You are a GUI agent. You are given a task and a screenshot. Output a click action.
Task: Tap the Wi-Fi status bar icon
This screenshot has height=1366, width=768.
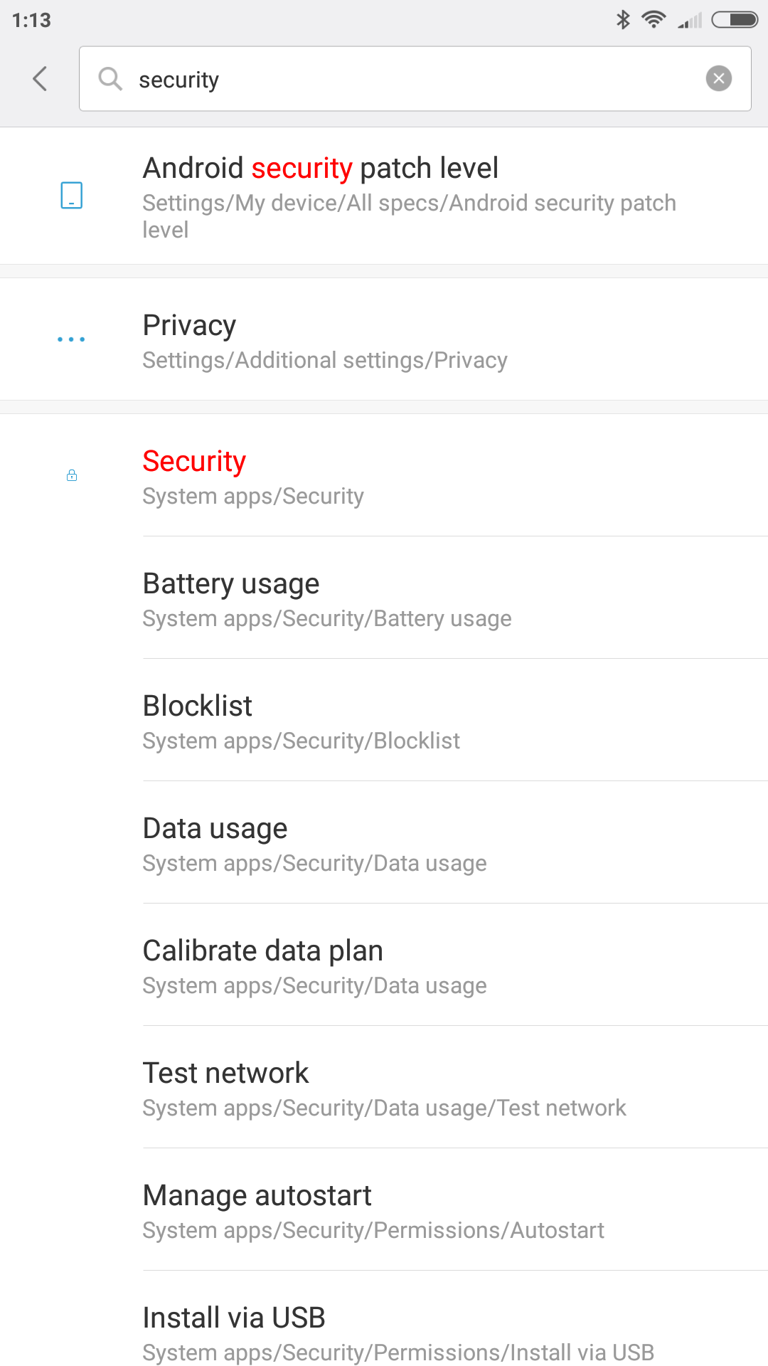[x=654, y=20]
